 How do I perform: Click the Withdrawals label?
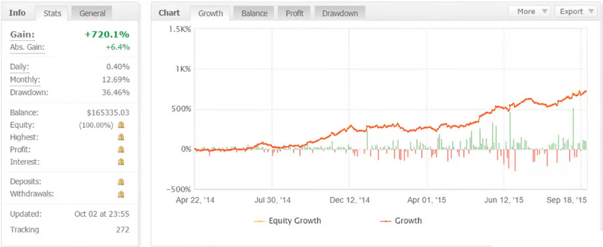[x=32, y=194]
